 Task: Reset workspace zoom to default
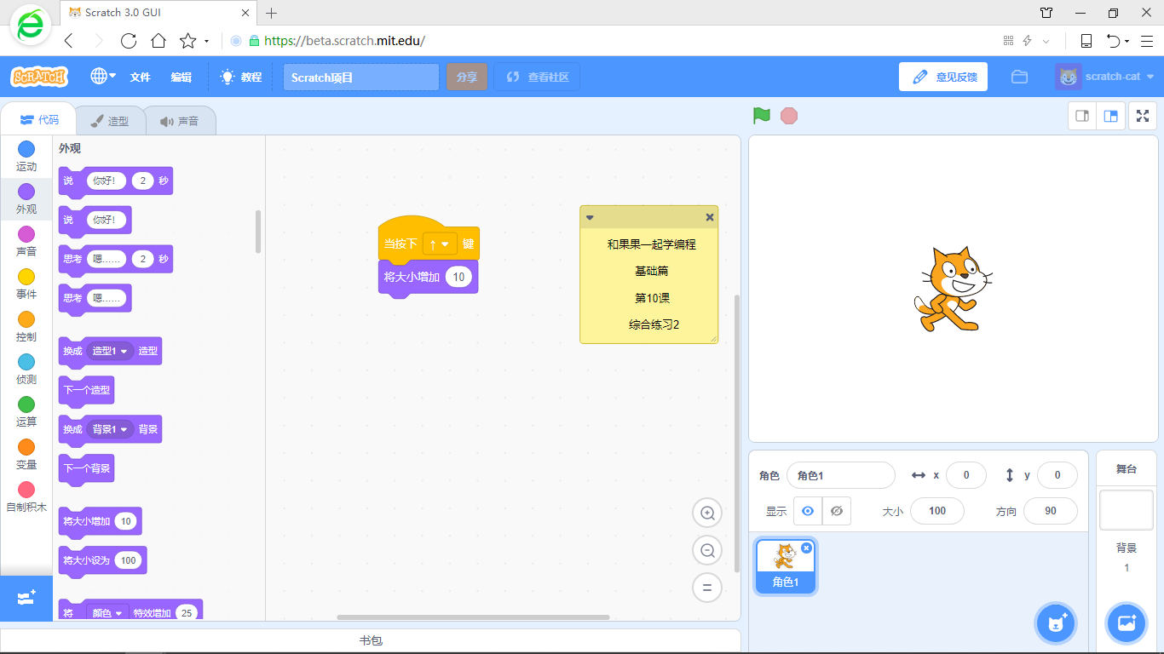point(707,588)
